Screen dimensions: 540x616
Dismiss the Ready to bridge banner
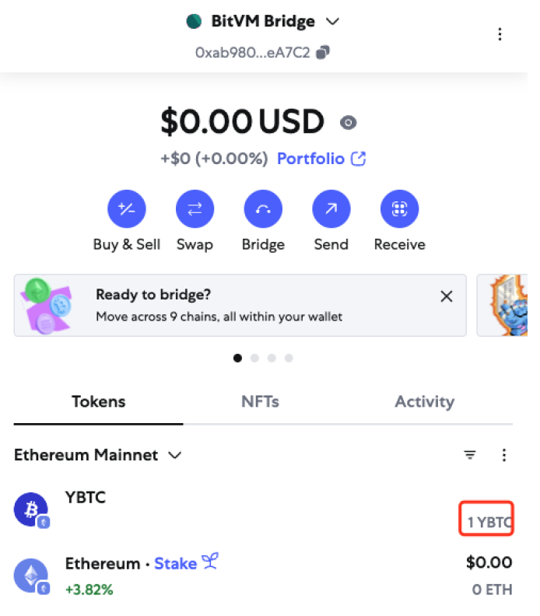447,296
